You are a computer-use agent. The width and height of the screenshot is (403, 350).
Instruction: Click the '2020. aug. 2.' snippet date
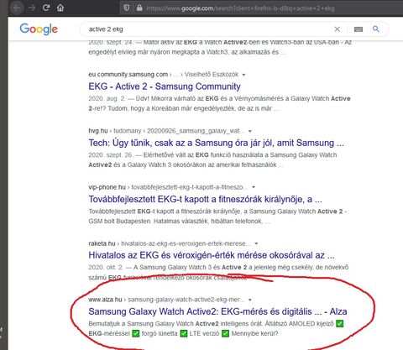click(x=106, y=98)
